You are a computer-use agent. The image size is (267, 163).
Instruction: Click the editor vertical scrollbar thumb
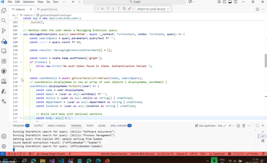tap(265, 61)
